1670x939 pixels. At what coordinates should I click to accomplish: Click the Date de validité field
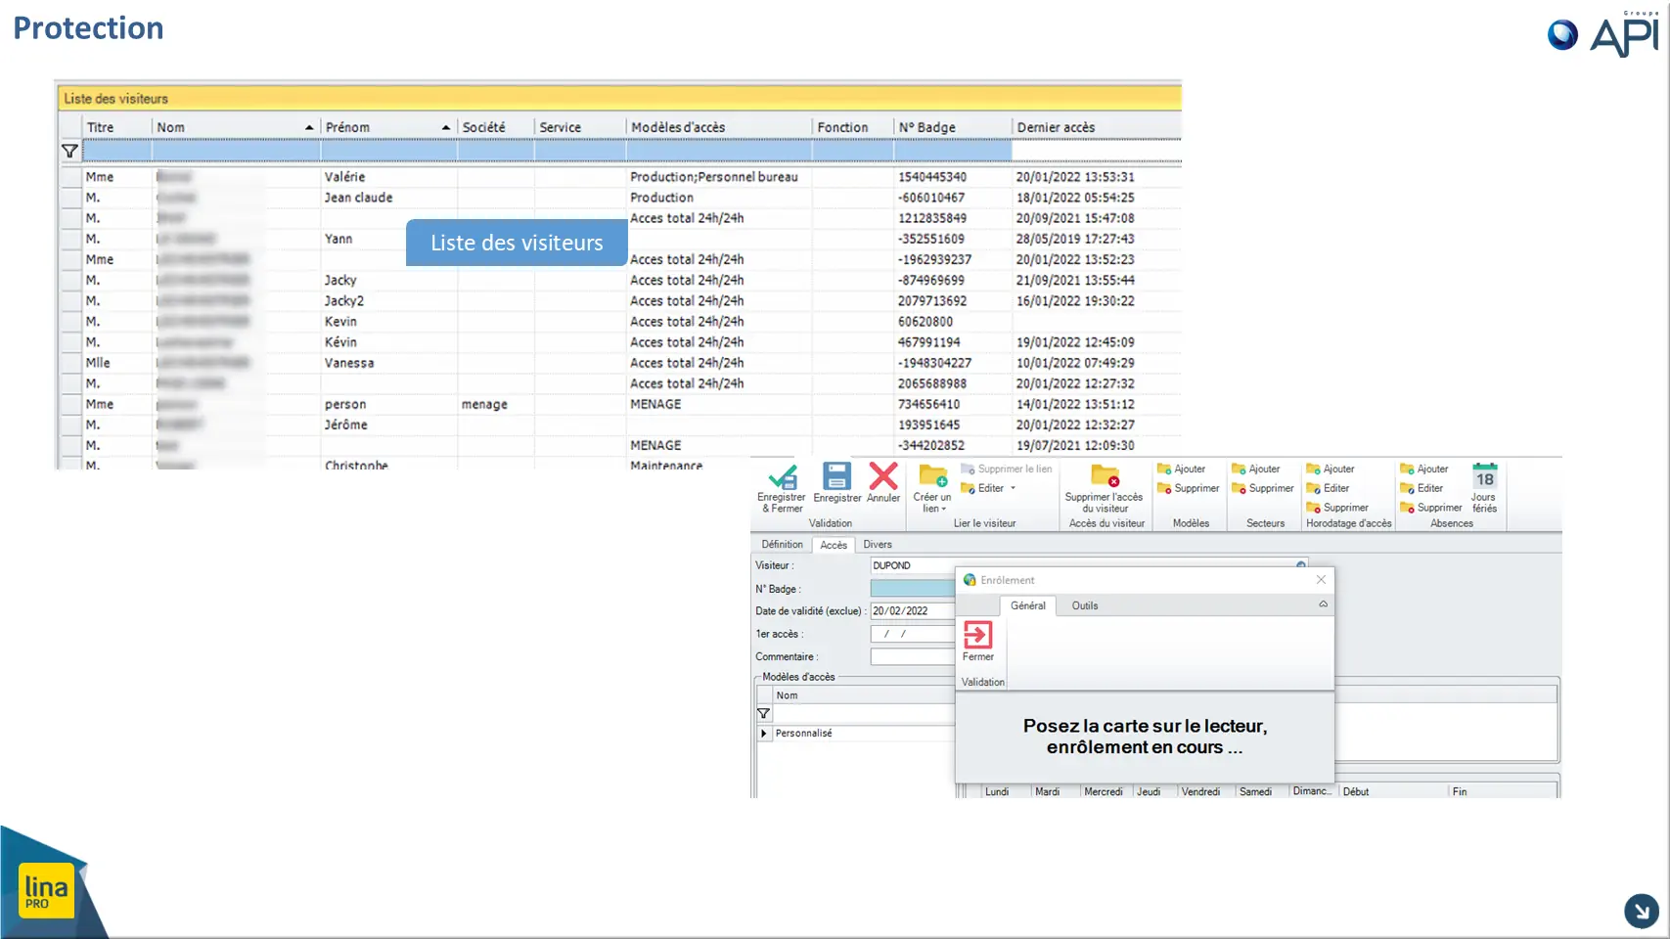click(x=913, y=611)
